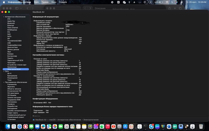This screenshot has width=209, height=131.
Task: Open Reminders app in the Dock
Action: coord(78,126)
